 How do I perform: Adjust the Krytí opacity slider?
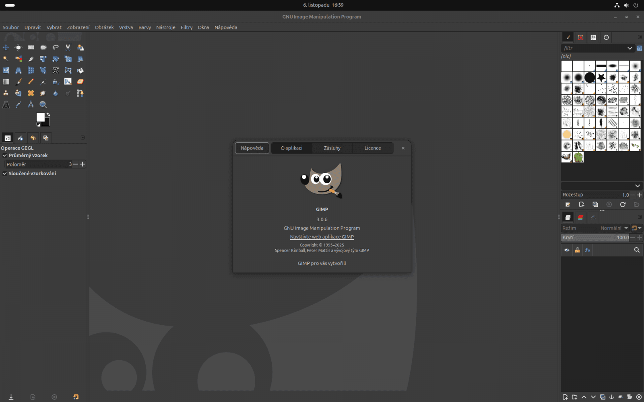point(595,238)
